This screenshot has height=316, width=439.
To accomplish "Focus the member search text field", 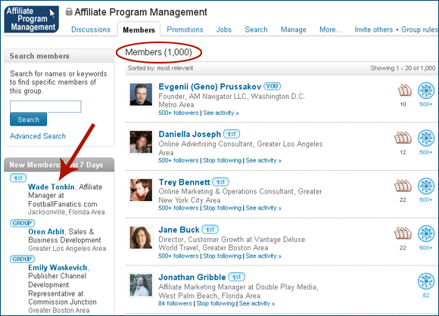I will click(45, 107).
